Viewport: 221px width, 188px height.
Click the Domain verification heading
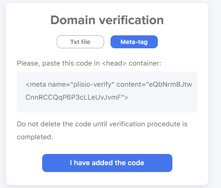coord(107,20)
